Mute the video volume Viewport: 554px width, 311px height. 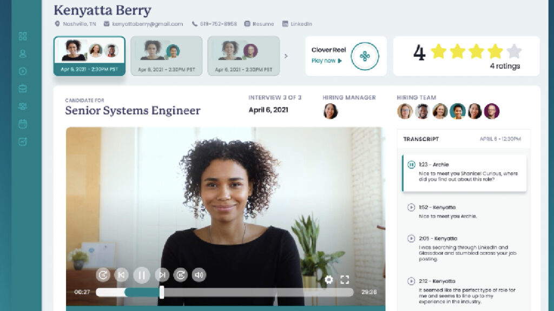199,275
